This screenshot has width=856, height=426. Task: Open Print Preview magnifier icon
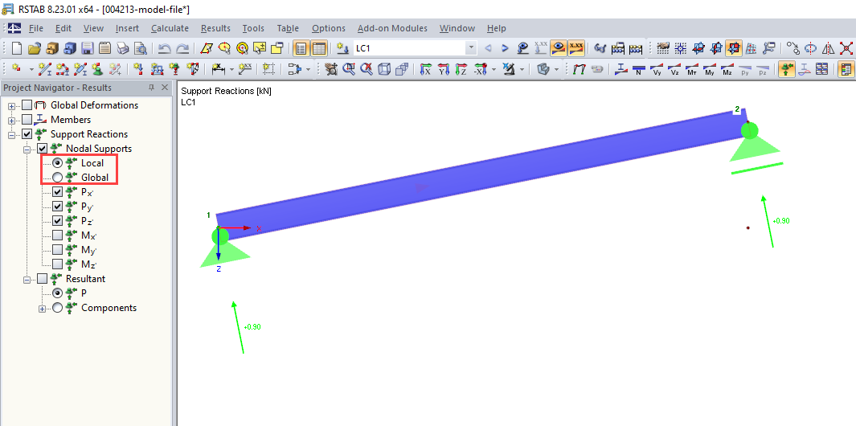(141, 48)
